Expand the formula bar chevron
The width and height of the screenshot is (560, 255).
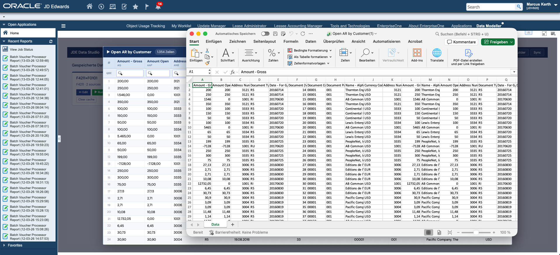pyautogui.click(x=514, y=72)
